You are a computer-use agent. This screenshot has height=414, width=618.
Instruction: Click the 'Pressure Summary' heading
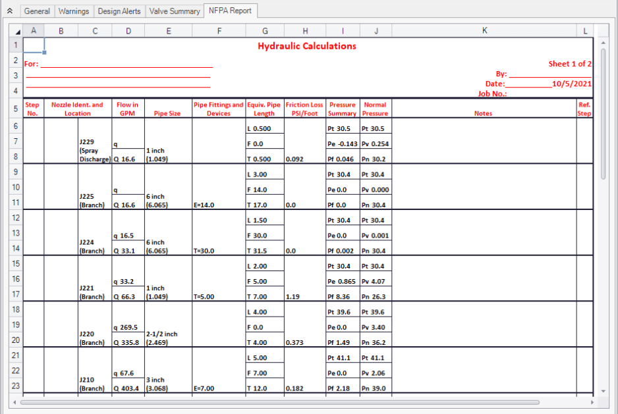[x=342, y=109]
